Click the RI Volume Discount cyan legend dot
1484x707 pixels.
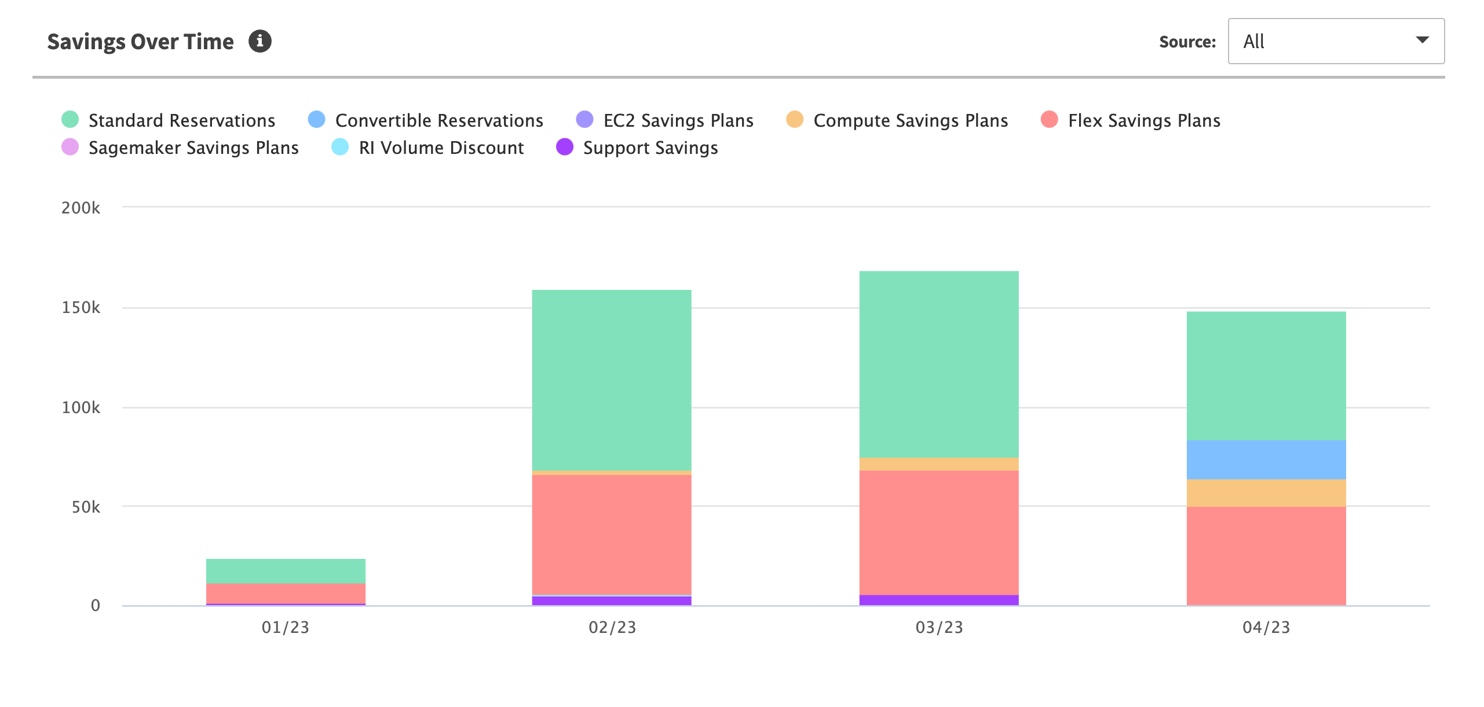click(340, 147)
